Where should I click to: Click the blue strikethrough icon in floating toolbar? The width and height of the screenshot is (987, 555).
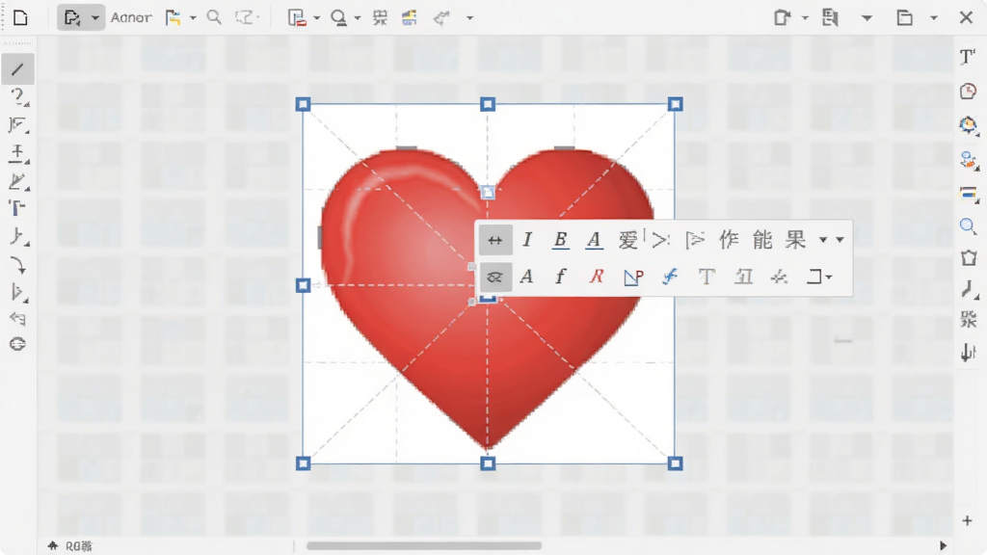(671, 277)
